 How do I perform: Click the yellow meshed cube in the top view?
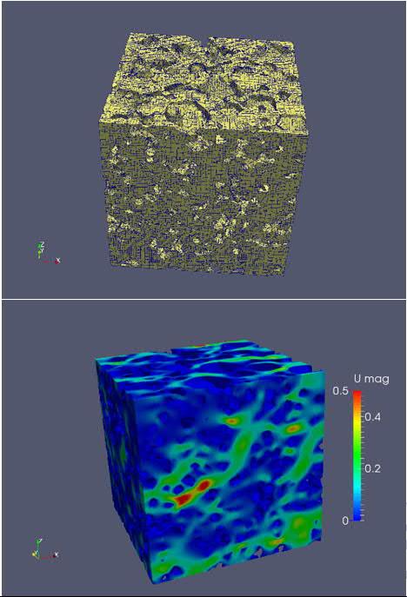tap(203, 154)
